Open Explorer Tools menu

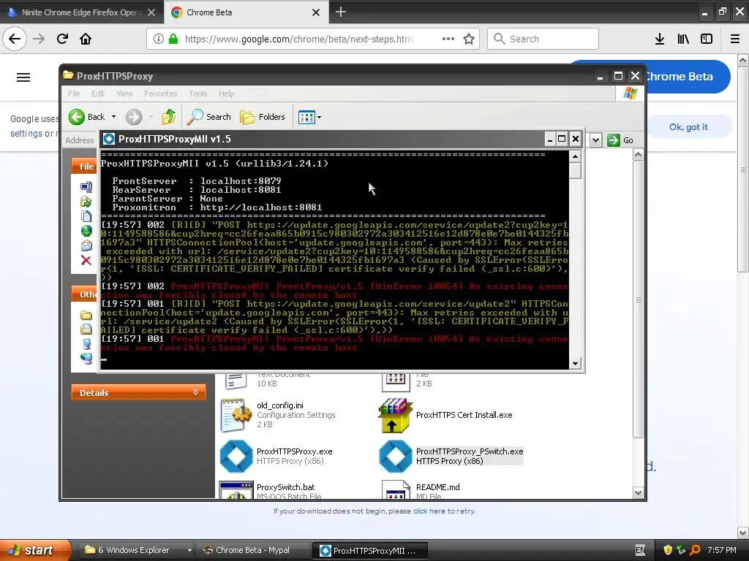(197, 93)
